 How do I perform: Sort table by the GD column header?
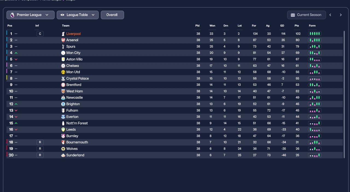coord(282,26)
